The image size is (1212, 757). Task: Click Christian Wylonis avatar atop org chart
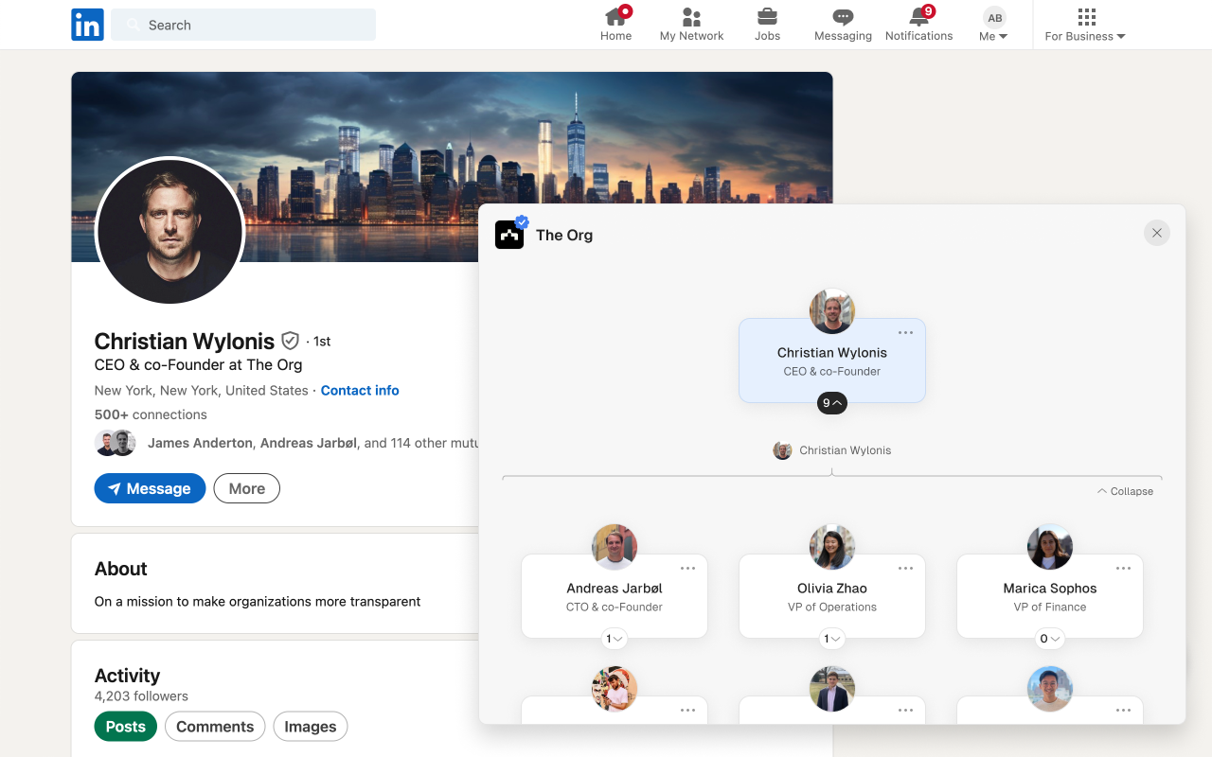(832, 311)
